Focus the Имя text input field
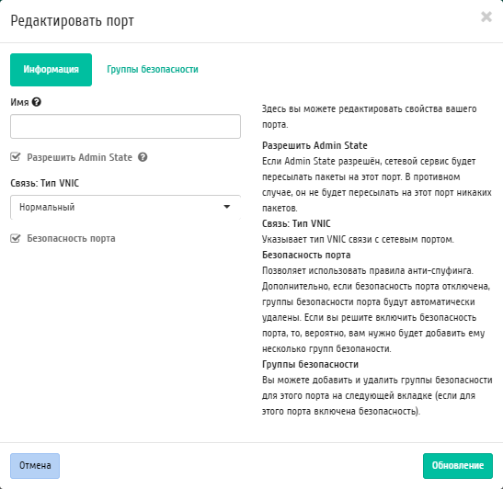This screenshot has height=489, width=503. click(125, 126)
